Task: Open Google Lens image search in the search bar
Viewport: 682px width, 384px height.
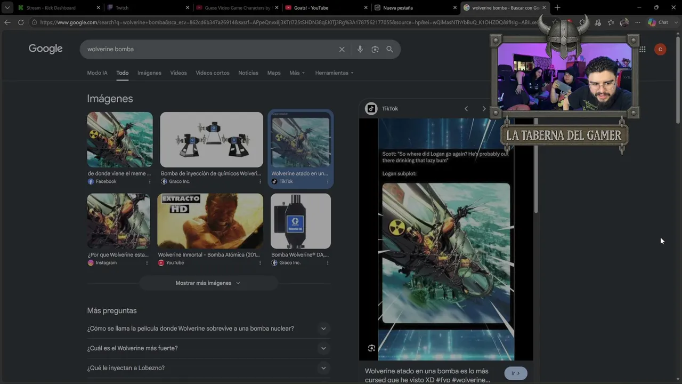Action: click(375, 49)
